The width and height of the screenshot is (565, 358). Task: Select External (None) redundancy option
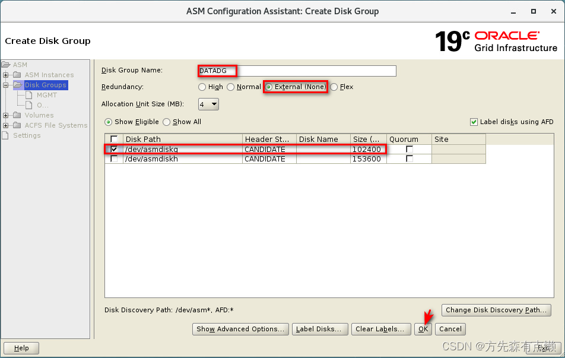coord(269,87)
